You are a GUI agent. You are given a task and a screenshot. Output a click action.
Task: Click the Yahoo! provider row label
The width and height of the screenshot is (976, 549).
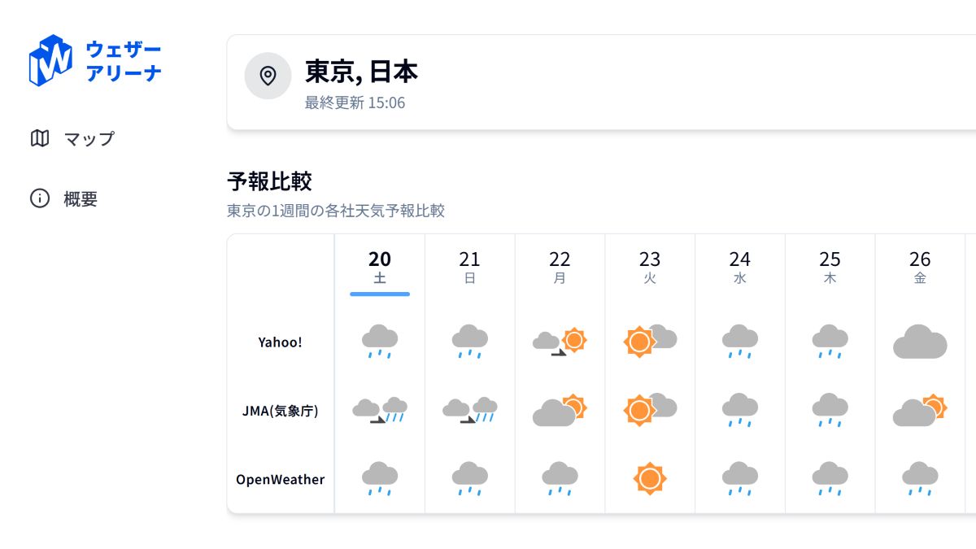[x=281, y=342]
